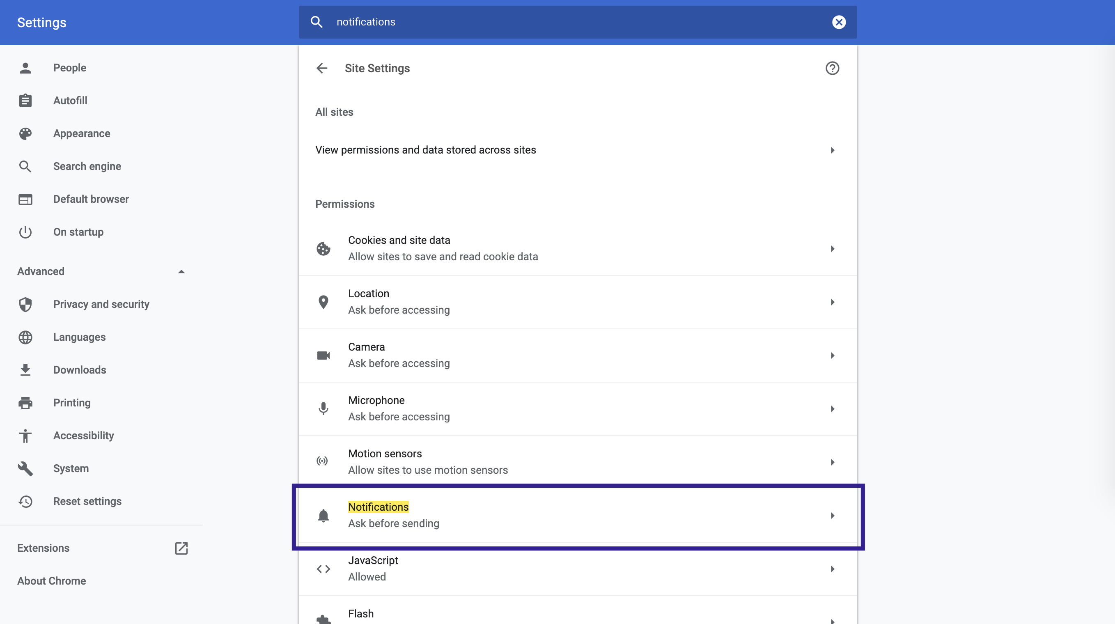
Task: Select Appearance in the sidebar menu
Action: click(82, 134)
